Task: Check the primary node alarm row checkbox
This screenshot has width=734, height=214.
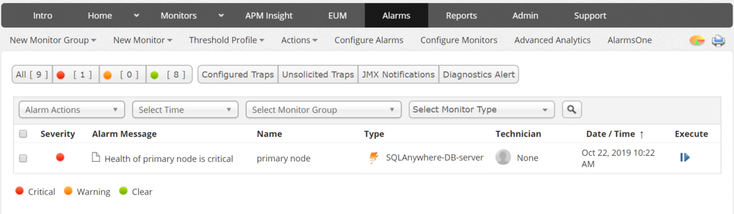Action: pos(23,158)
